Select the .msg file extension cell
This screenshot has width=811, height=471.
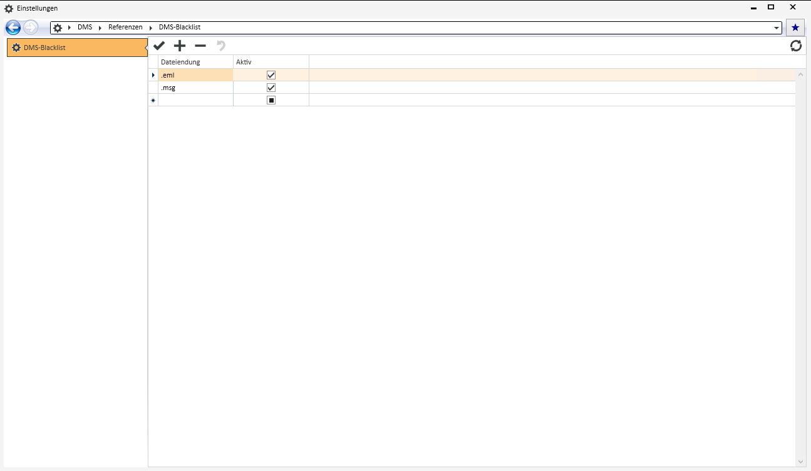tap(195, 88)
